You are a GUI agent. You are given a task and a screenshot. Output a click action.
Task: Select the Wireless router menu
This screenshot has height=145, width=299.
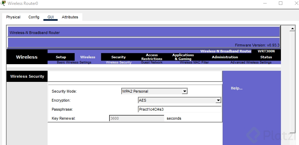point(88,57)
